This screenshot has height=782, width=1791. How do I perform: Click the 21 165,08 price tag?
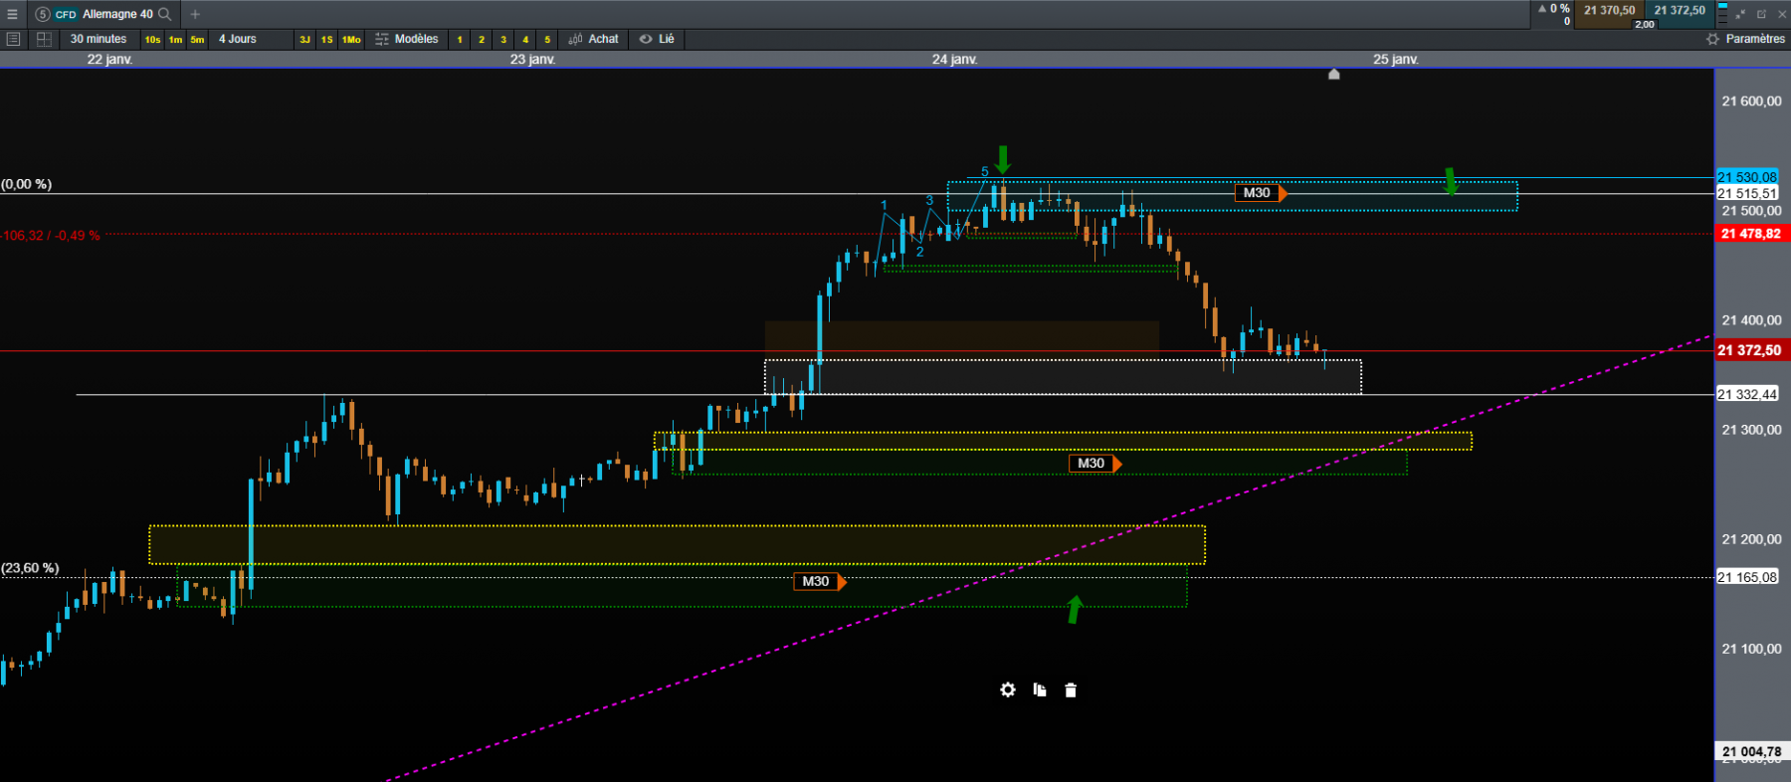[1747, 577]
